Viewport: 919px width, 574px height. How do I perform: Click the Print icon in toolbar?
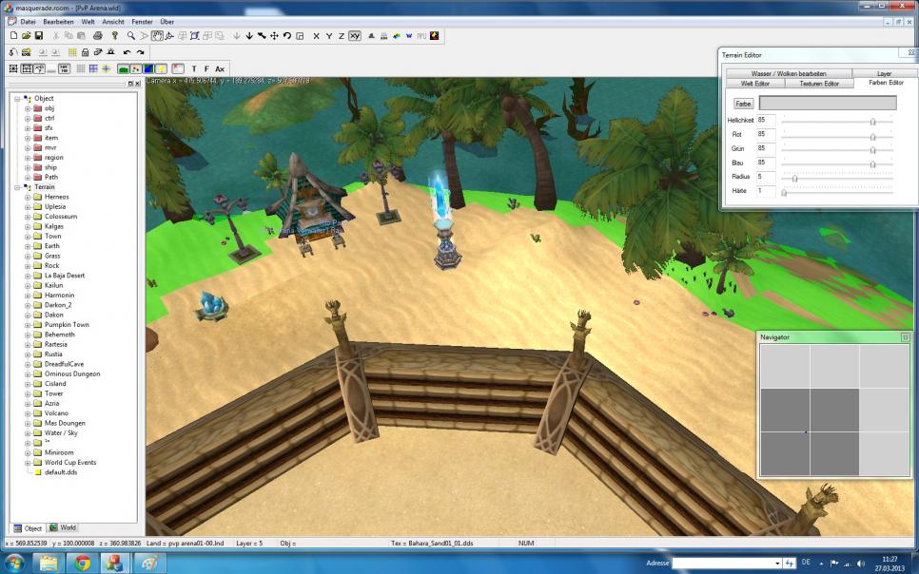pyautogui.click(x=98, y=36)
